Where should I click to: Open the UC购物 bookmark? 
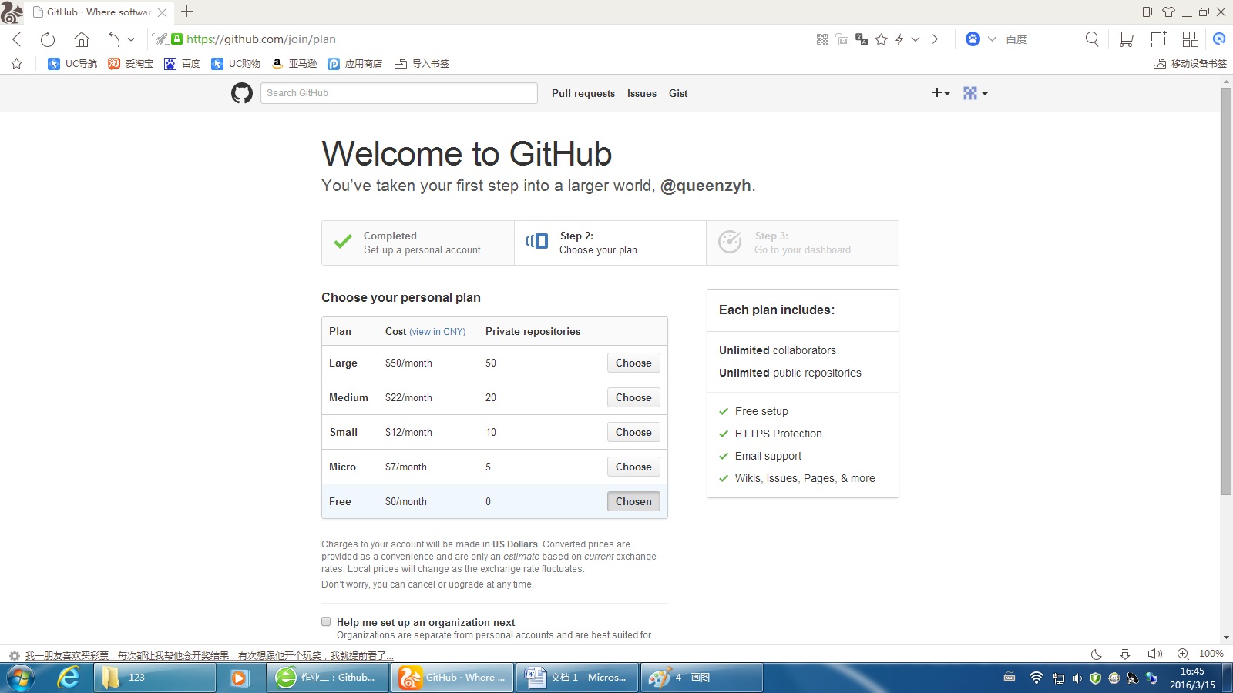pos(236,64)
